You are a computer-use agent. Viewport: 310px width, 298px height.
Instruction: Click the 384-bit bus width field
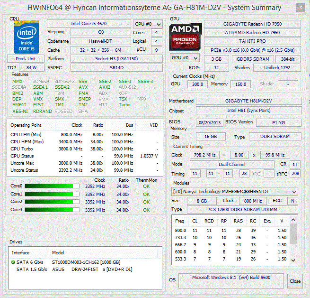[x=288, y=59]
